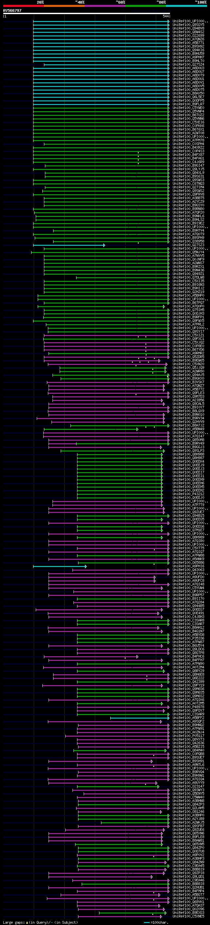Select hit label UniRef100_A2WT08
Screen dimensions: 210x925
click(188, 133)
